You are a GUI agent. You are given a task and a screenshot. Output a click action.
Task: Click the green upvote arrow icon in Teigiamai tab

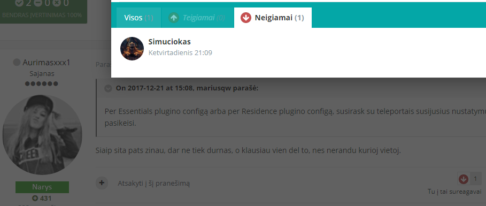(174, 18)
